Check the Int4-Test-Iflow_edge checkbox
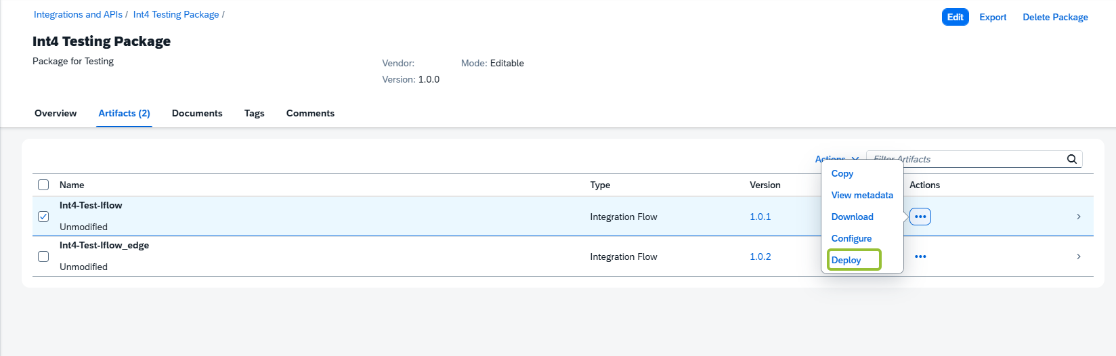Viewport: 1116px width, 356px height. [x=43, y=257]
